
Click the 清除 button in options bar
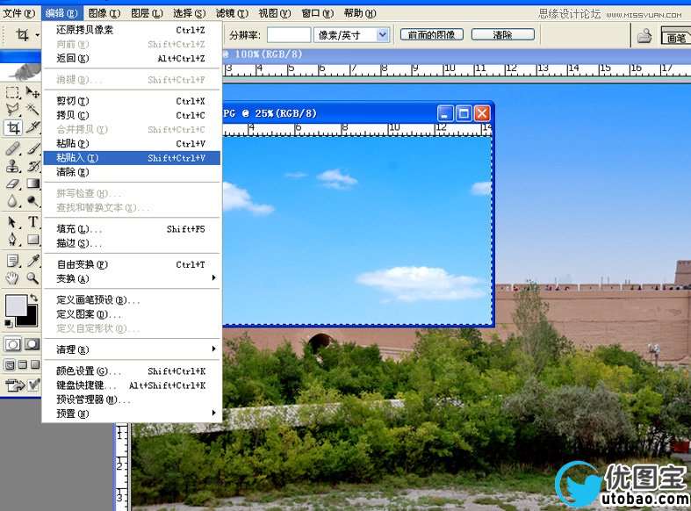(502, 34)
